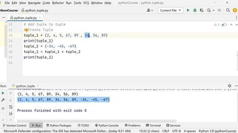Click python_tuple.py in the breadcrumb bar

pos(35,10)
